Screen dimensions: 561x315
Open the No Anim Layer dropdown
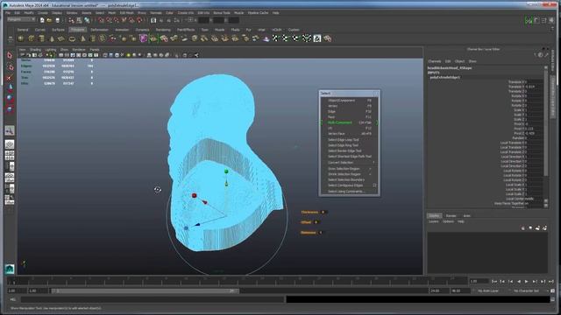coord(489,291)
